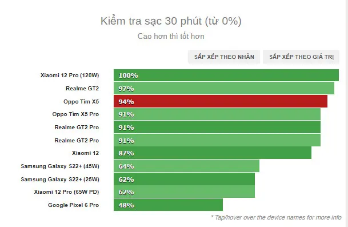Click the 62% Xiaomi 12 Pro (65W PD) bar

coord(184,192)
